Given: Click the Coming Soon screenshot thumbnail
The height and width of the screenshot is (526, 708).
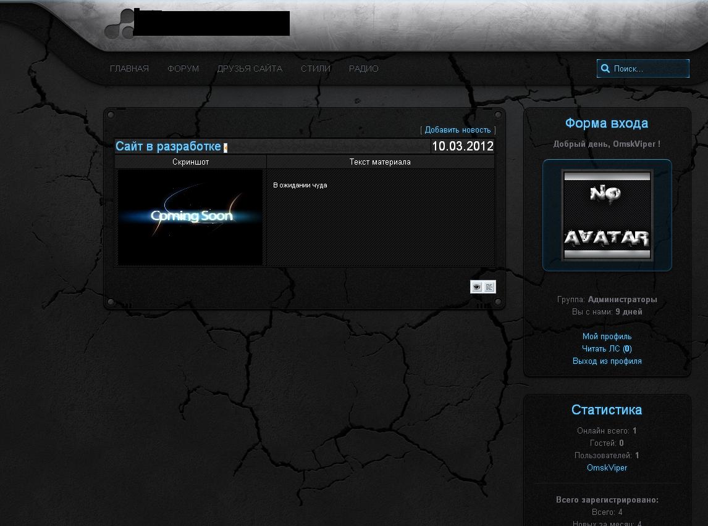Looking at the screenshot, I should tap(190, 217).
